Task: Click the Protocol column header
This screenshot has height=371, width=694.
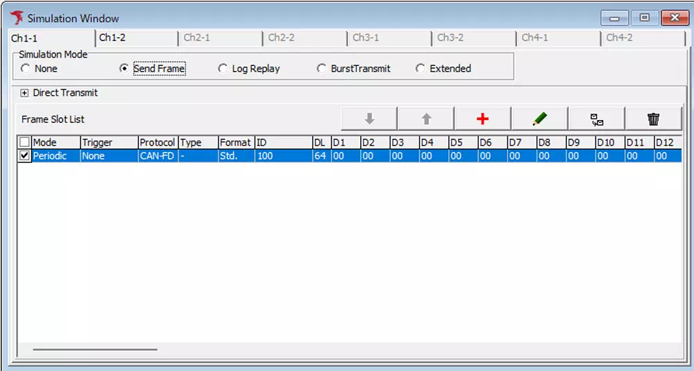Action: pos(157,142)
